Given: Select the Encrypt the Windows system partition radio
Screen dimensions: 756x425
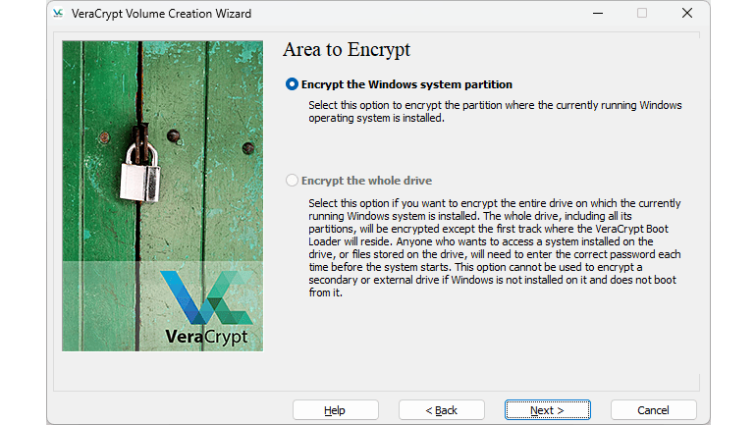Looking at the screenshot, I should [x=292, y=84].
